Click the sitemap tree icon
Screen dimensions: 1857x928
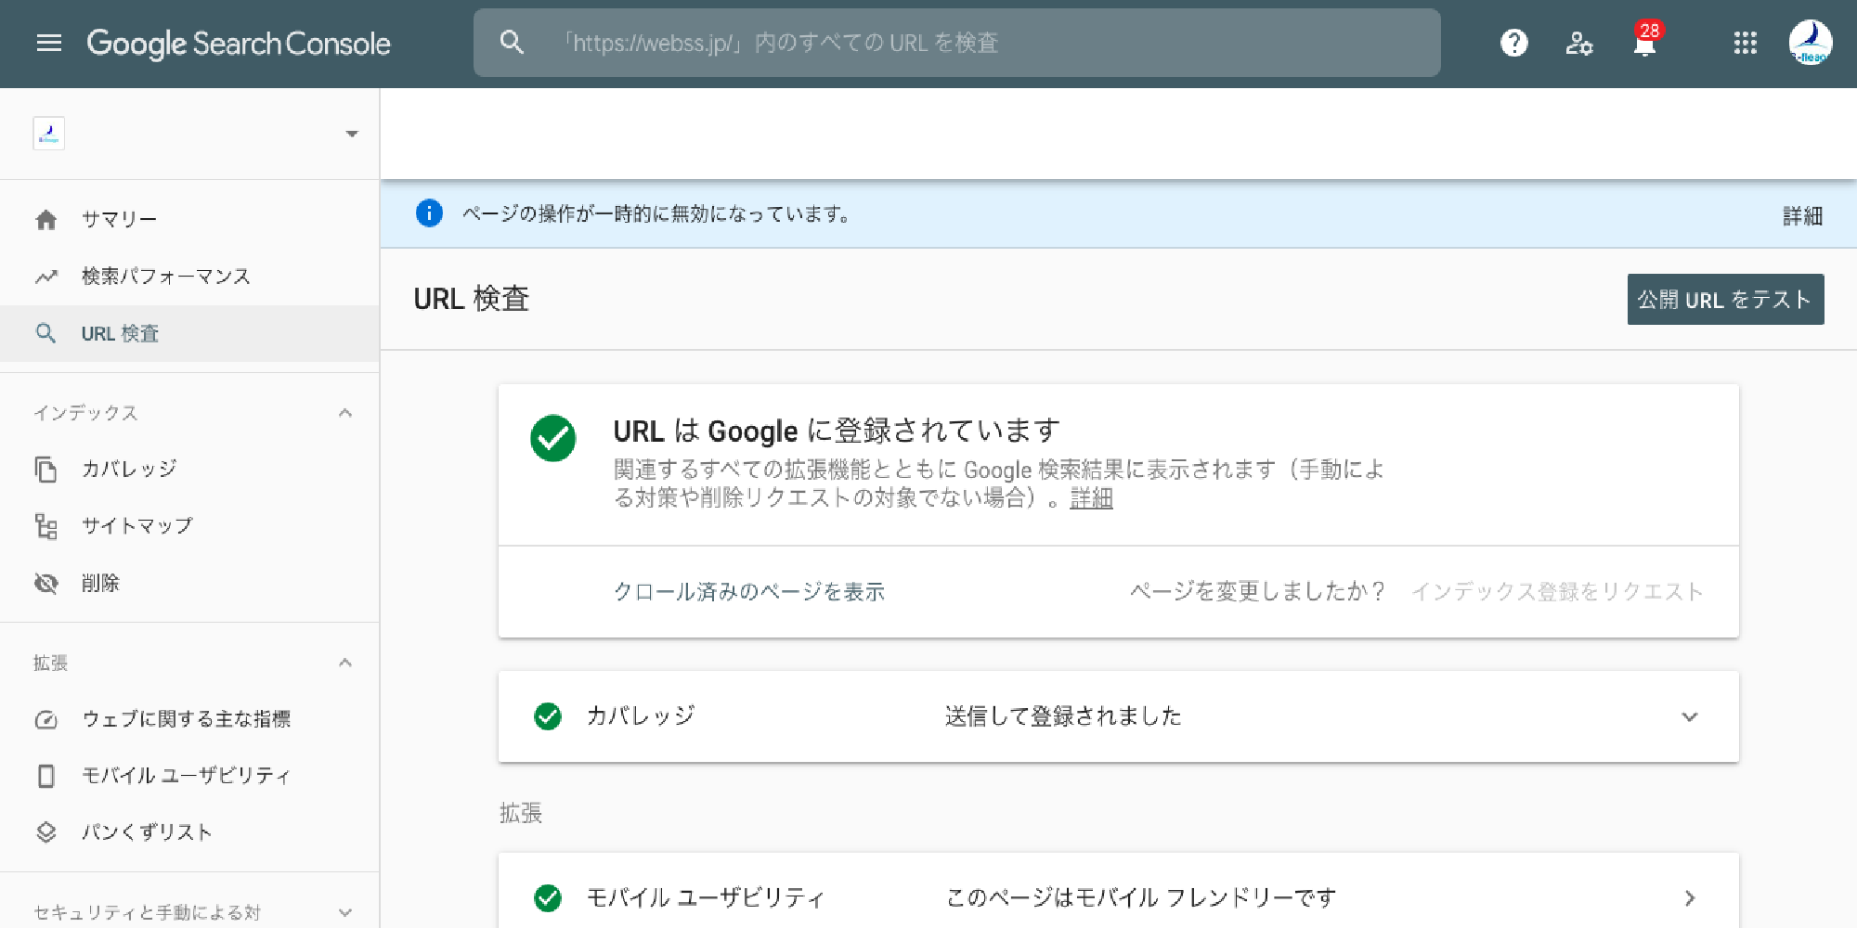click(x=45, y=526)
